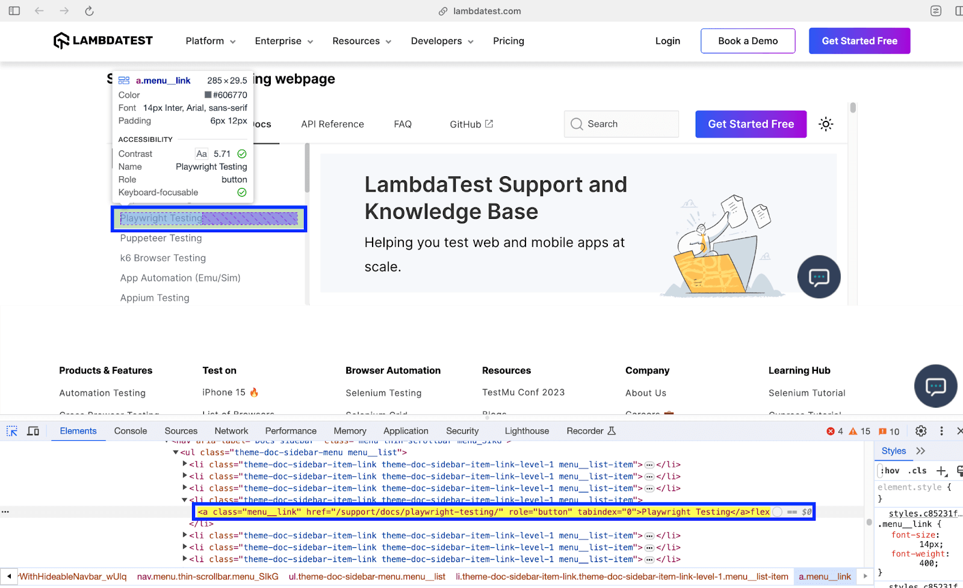Click the Color swatch in inspect tooltip
The image size is (963, 588).
point(208,95)
